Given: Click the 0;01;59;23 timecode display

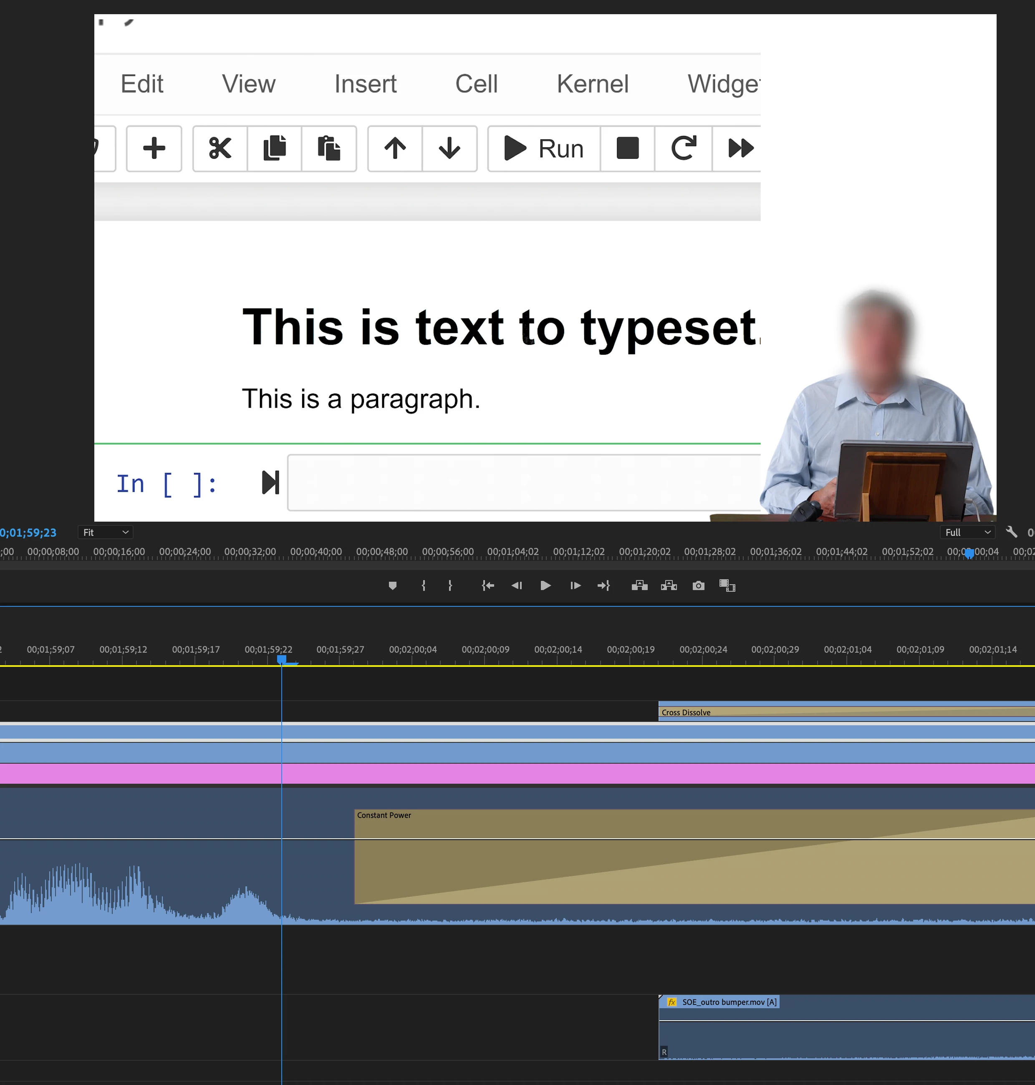Looking at the screenshot, I should (x=29, y=532).
